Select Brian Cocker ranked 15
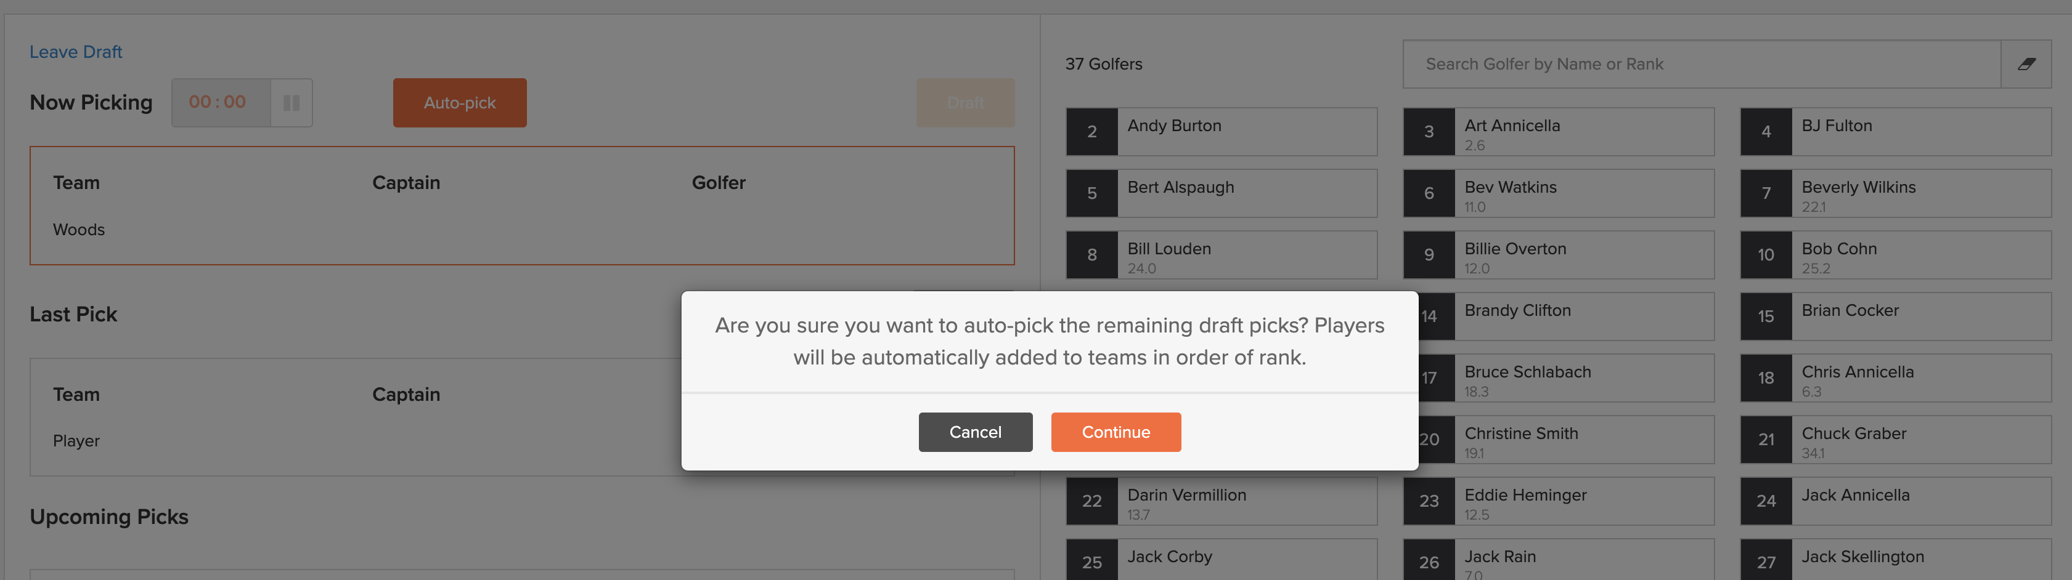 point(1895,316)
